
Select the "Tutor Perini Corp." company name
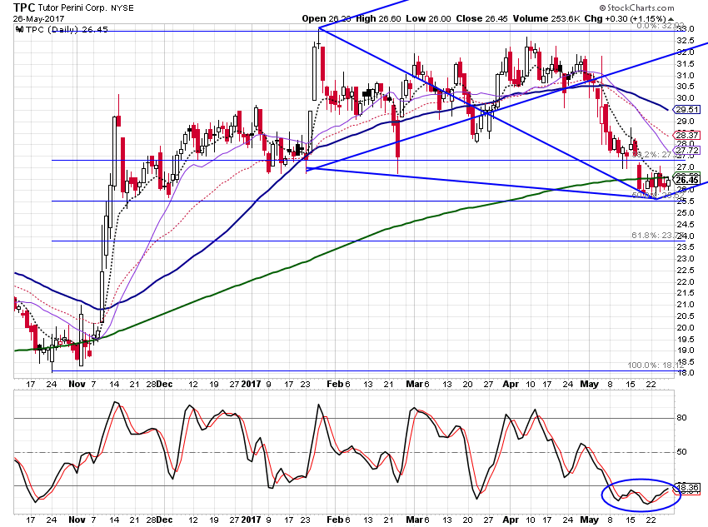coord(72,8)
